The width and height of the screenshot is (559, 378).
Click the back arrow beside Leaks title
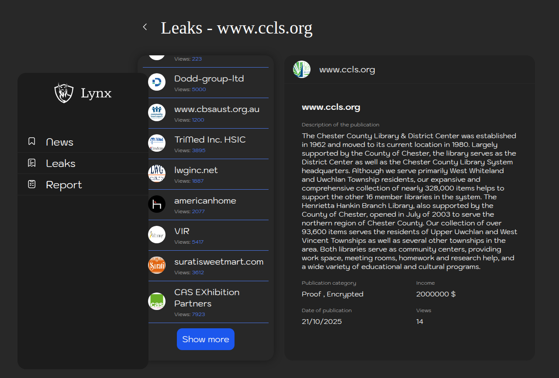145,27
